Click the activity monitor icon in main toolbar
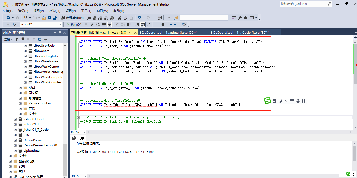357x178 pixels. [160, 18]
